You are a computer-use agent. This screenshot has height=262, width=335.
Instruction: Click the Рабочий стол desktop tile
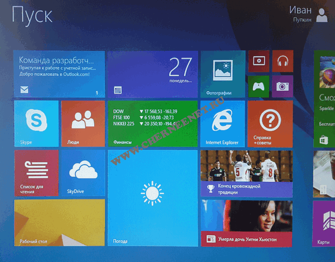point(59,223)
